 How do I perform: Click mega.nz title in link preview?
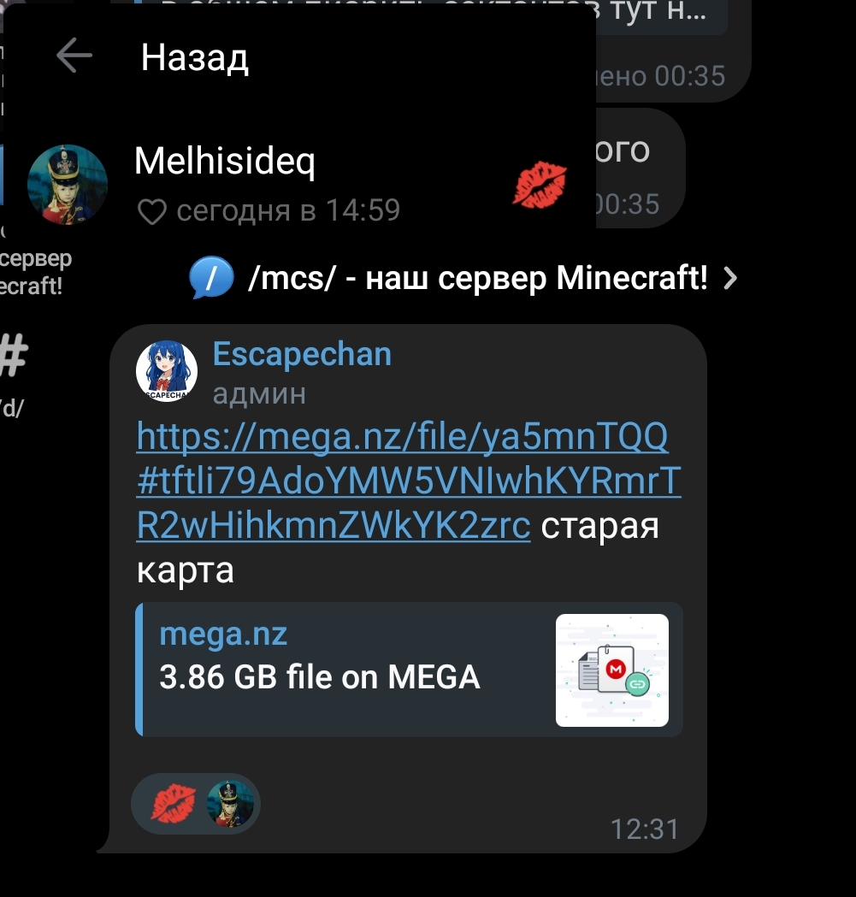(223, 634)
